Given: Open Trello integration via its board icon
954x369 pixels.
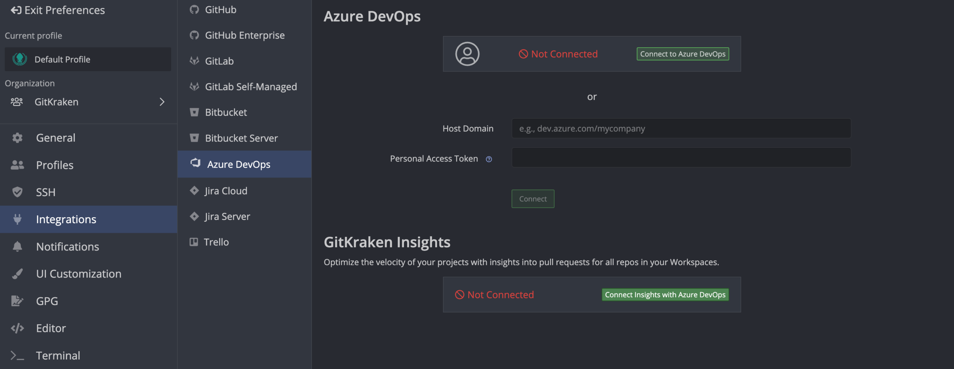Looking at the screenshot, I should pyautogui.click(x=194, y=242).
